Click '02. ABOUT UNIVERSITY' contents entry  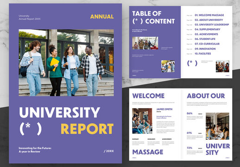pyautogui.click(x=209, y=20)
